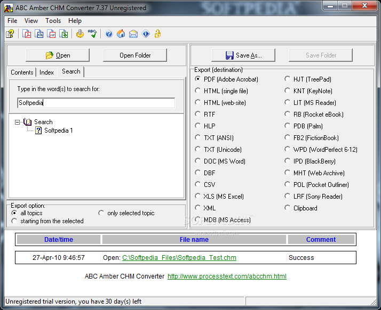Select the Softpedia 1 search result
Screen dimensions: 381x310
pyautogui.click(x=59, y=130)
